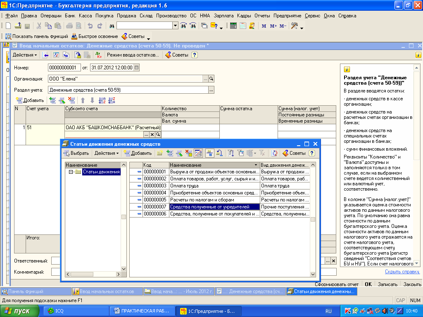This screenshot has height=317, width=423.
Task: Open the Зарплата menu
Action: 223,16
